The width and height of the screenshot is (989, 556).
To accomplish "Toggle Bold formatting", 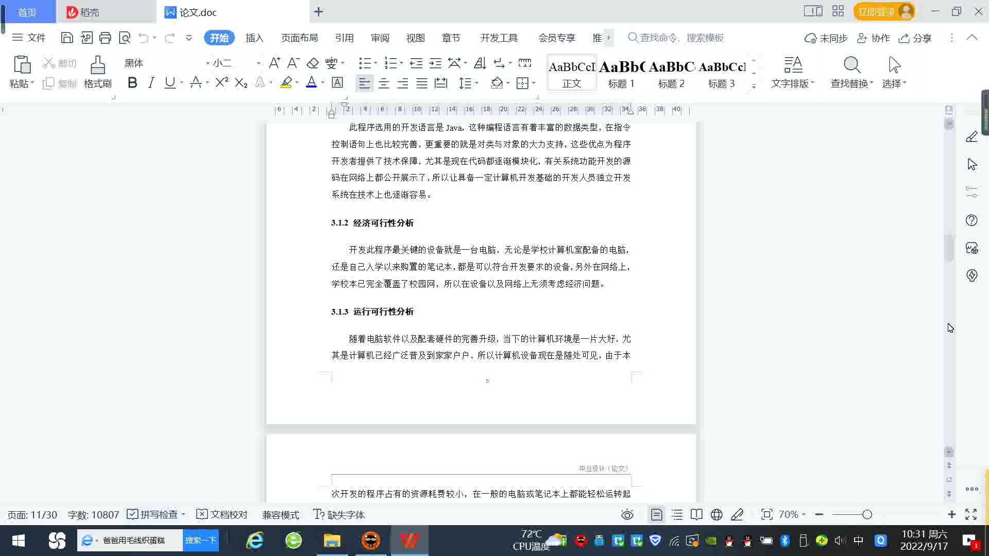I will [132, 82].
